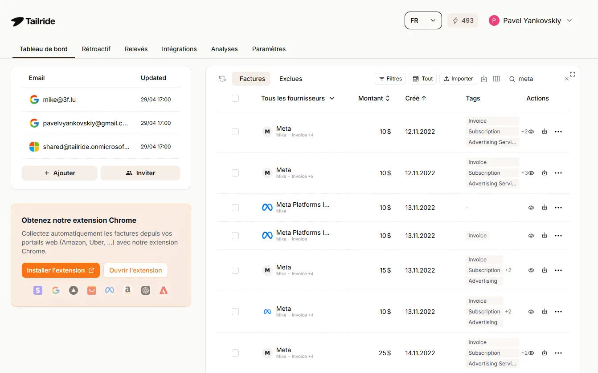598x373 pixels.
Task: Click the Amazon icon in the extension banner
Action: (x=127, y=290)
